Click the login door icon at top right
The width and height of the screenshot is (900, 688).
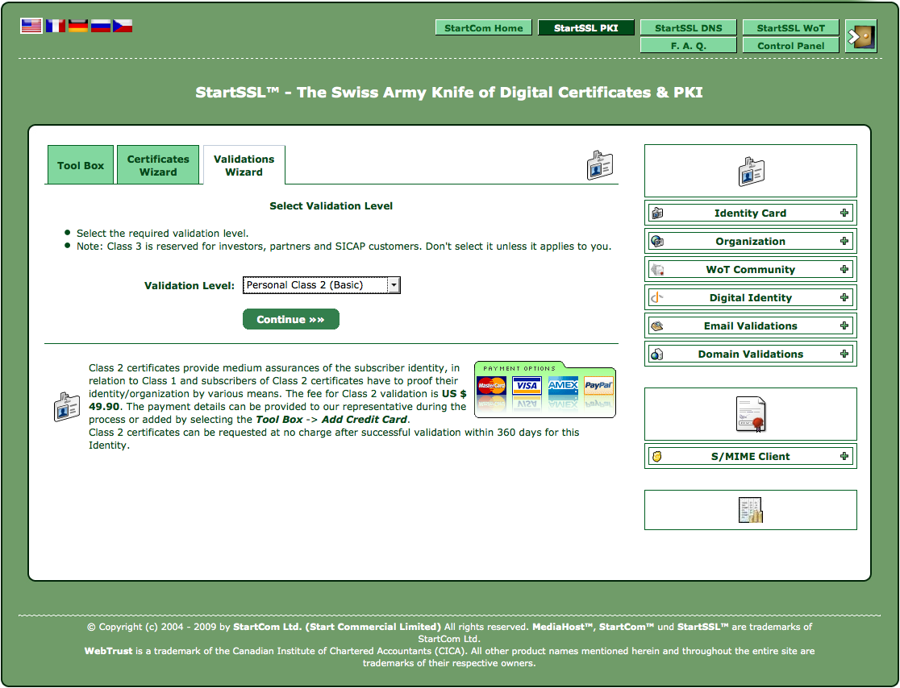pyautogui.click(x=861, y=36)
